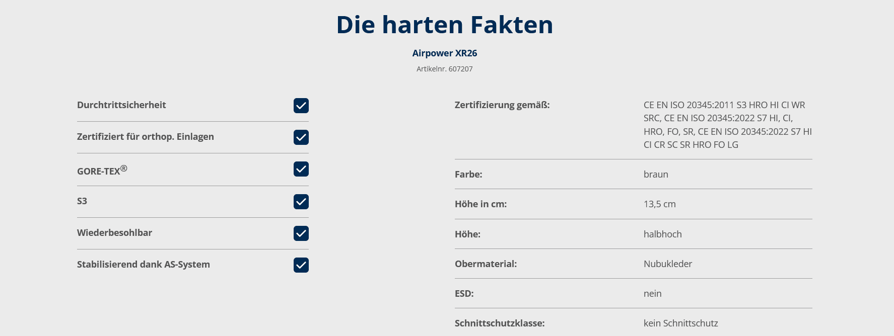Click the 'ESD:' label
The height and width of the screenshot is (336, 894).
pyautogui.click(x=464, y=294)
